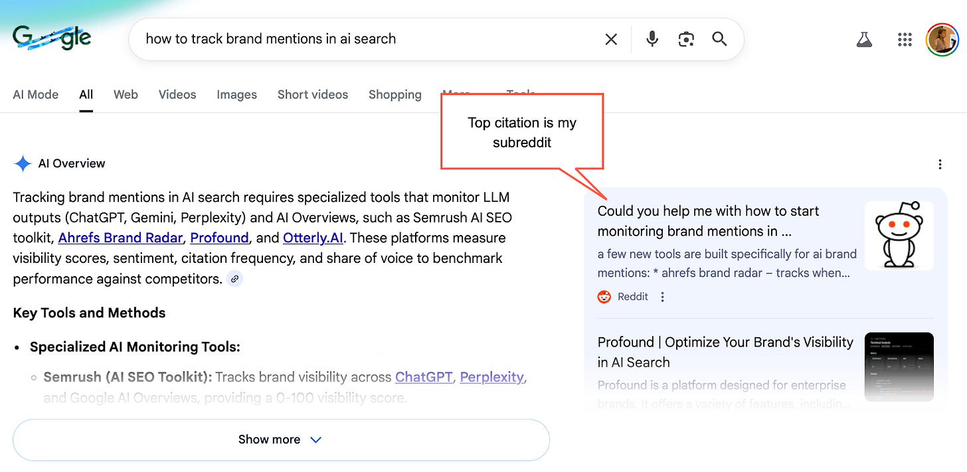Expand the overview with Show more

coord(281,439)
